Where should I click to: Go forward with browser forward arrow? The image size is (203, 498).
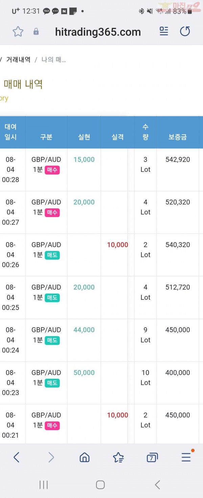51,457
